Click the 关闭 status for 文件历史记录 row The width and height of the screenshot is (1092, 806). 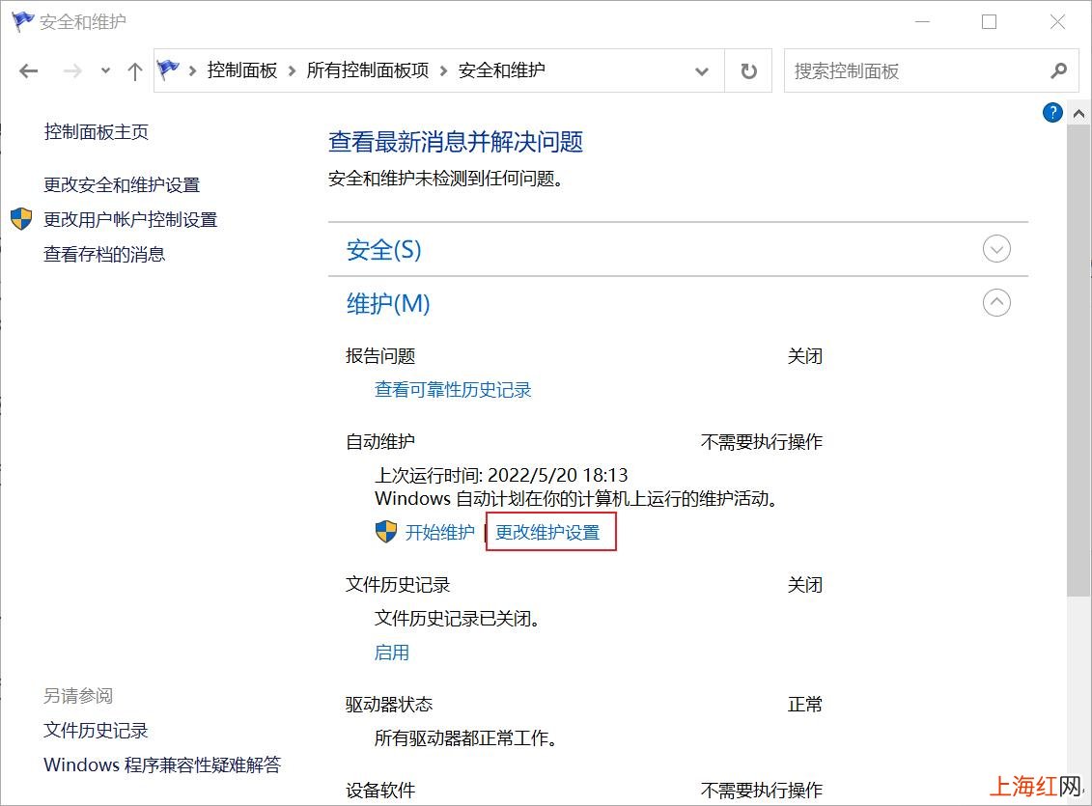coord(805,585)
